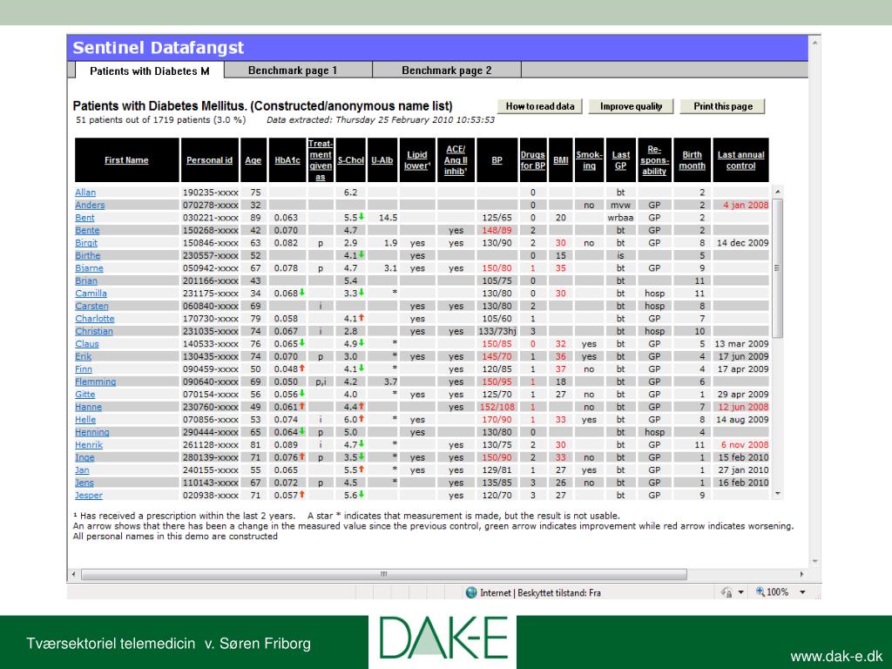The height and width of the screenshot is (669, 892).
Task: Open patient Brian's record
Action: [86, 280]
